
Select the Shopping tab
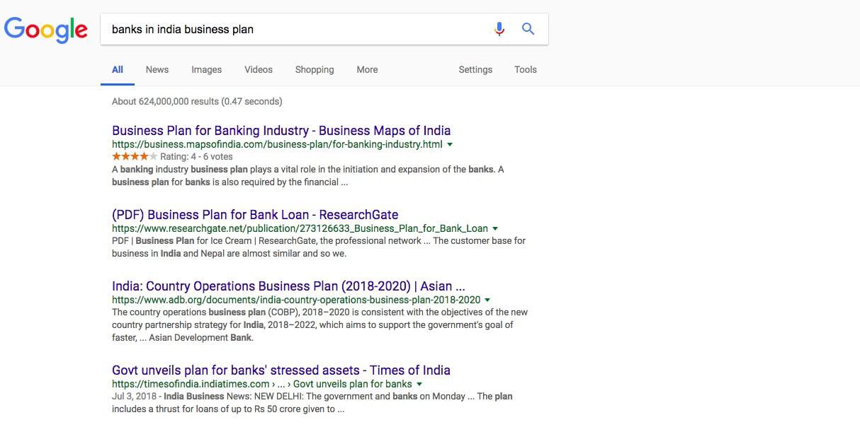315,69
